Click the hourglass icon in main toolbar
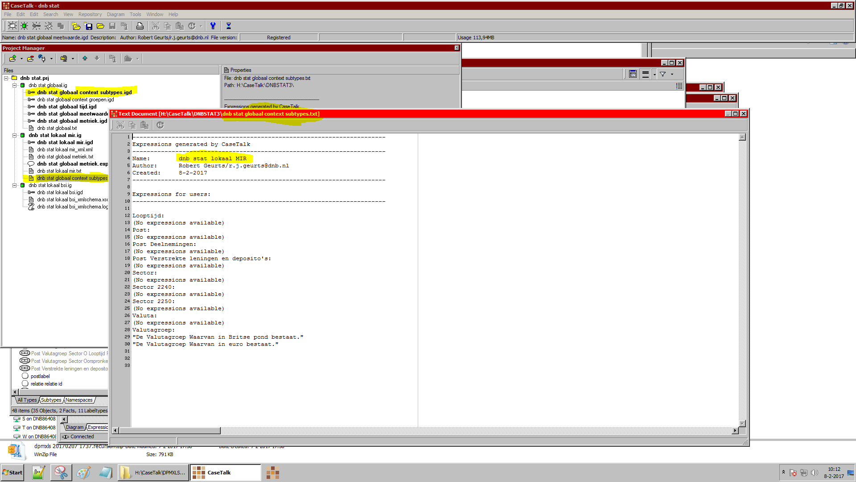 point(229,26)
